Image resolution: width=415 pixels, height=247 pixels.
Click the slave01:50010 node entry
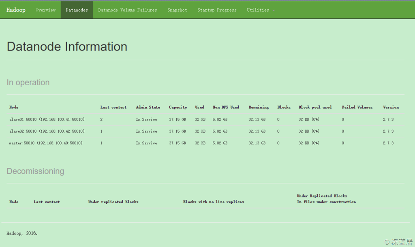(47, 120)
